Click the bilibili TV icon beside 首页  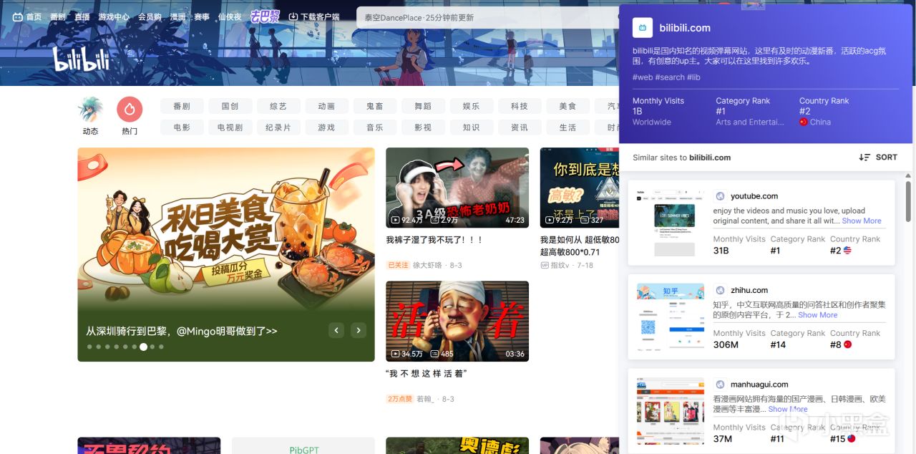click(x=18, y=16)
